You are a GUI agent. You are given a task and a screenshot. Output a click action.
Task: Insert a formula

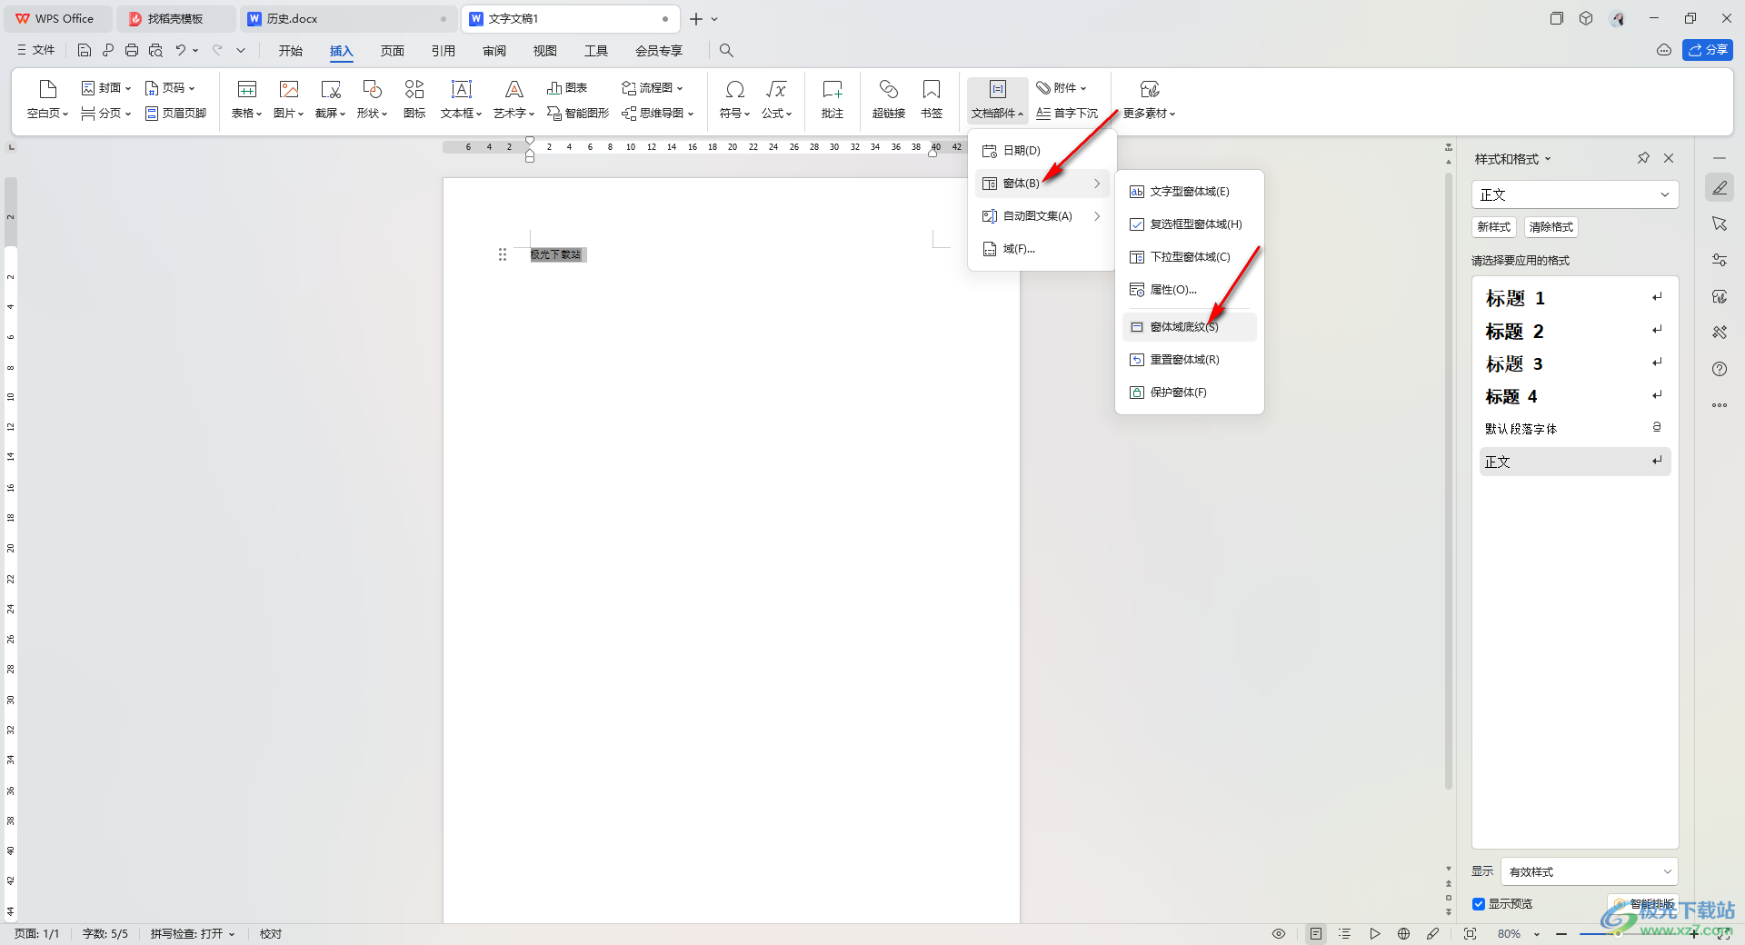(776, 99)
